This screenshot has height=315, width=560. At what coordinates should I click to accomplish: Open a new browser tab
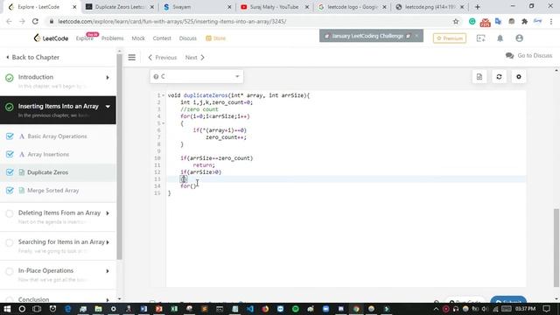pos(478,7)
